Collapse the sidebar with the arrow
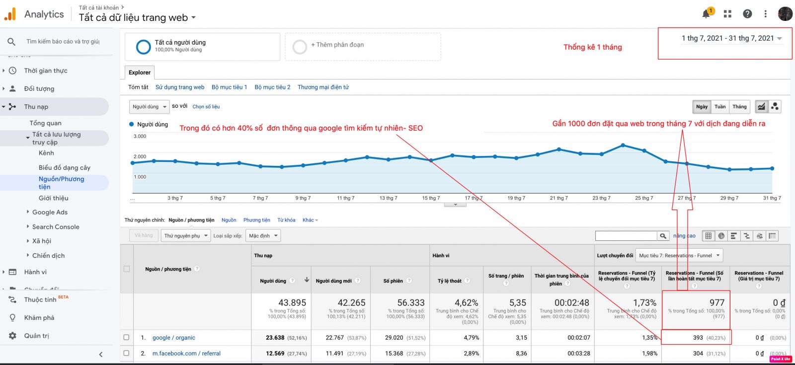 (x=101, y=355)
